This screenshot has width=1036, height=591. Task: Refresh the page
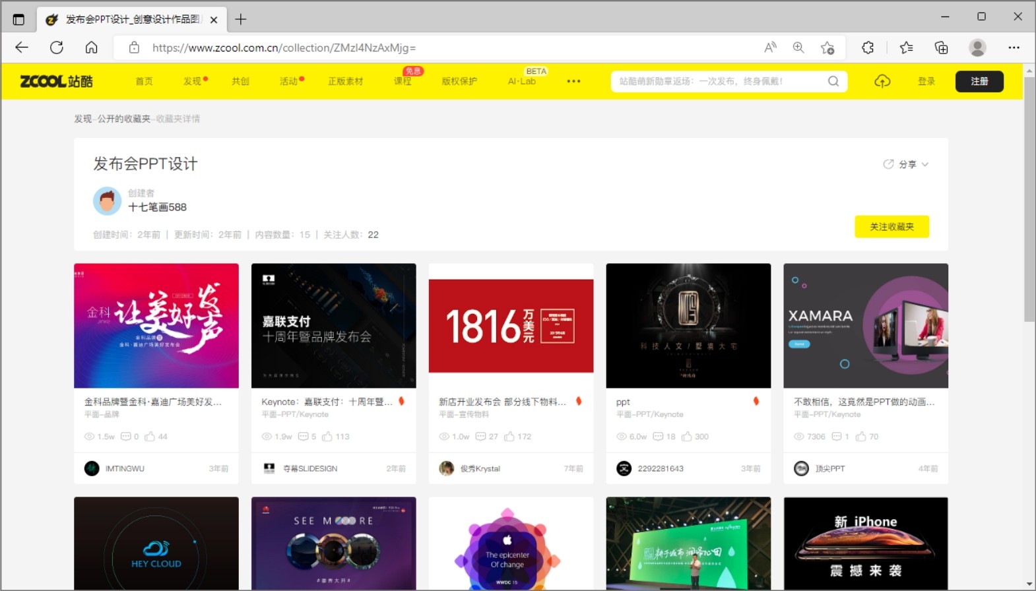tap(57, 47)
